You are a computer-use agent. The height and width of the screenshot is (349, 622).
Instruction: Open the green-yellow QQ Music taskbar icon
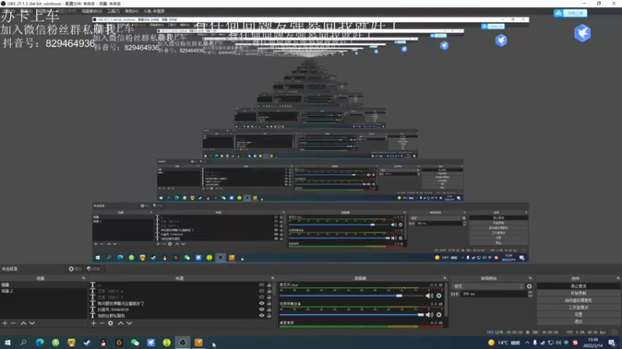[166, 342]
